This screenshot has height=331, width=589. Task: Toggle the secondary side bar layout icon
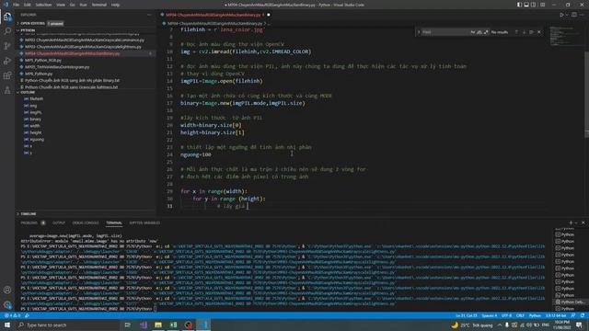[x=534, y=5]
